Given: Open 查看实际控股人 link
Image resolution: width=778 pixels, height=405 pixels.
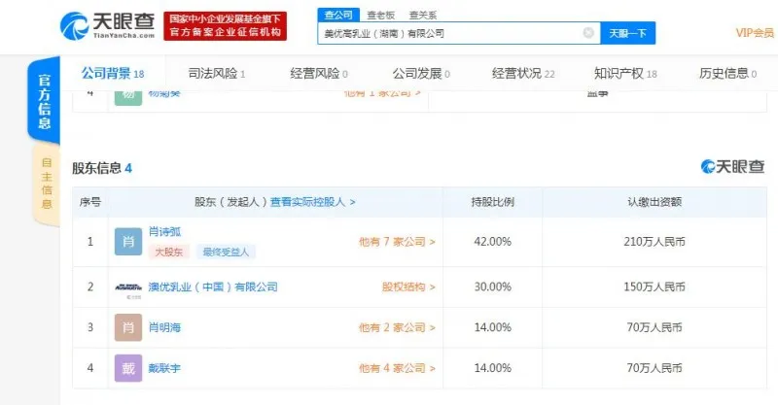Looking at the screenshot, I should [312, 202].
